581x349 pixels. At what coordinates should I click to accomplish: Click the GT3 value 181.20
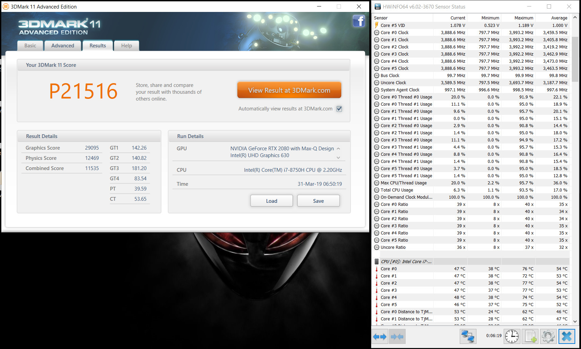(x=139, y=168)
